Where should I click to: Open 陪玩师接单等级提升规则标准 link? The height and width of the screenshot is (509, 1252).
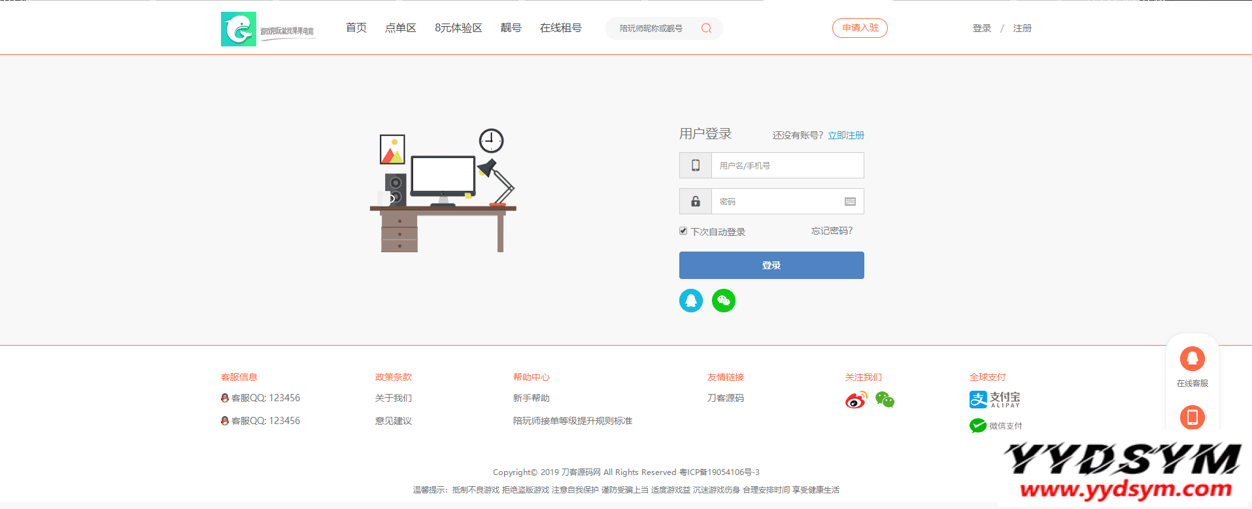point(573,421)
